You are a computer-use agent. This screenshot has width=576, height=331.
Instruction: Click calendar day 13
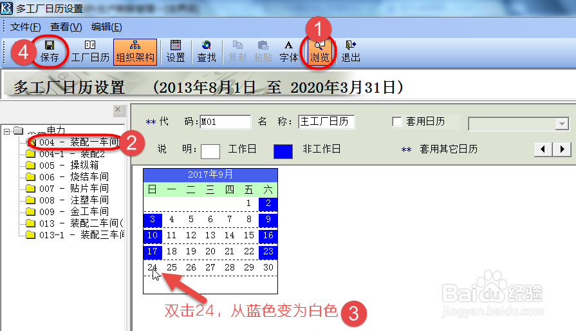(x=210, y=236)
